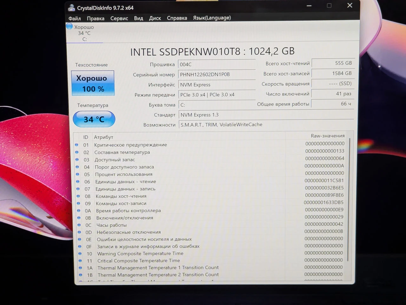Screen dimensions: 406x305
Task: Open the Файл menu
Action: (75, 18)
